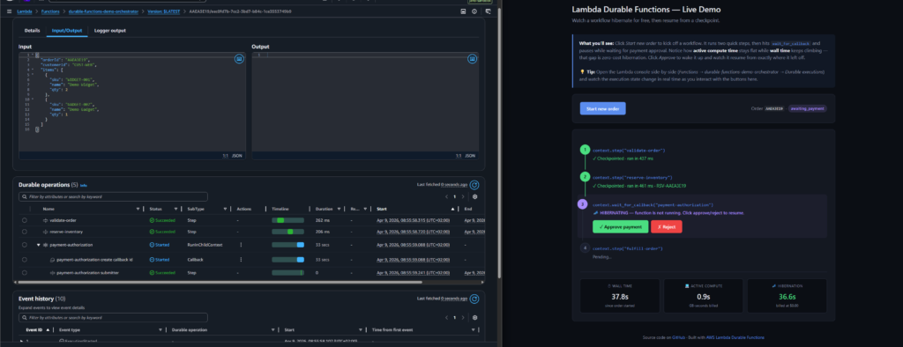Open actions menu for create callback id row
This screenshot has width=903, height=347.
pos(241,260)
